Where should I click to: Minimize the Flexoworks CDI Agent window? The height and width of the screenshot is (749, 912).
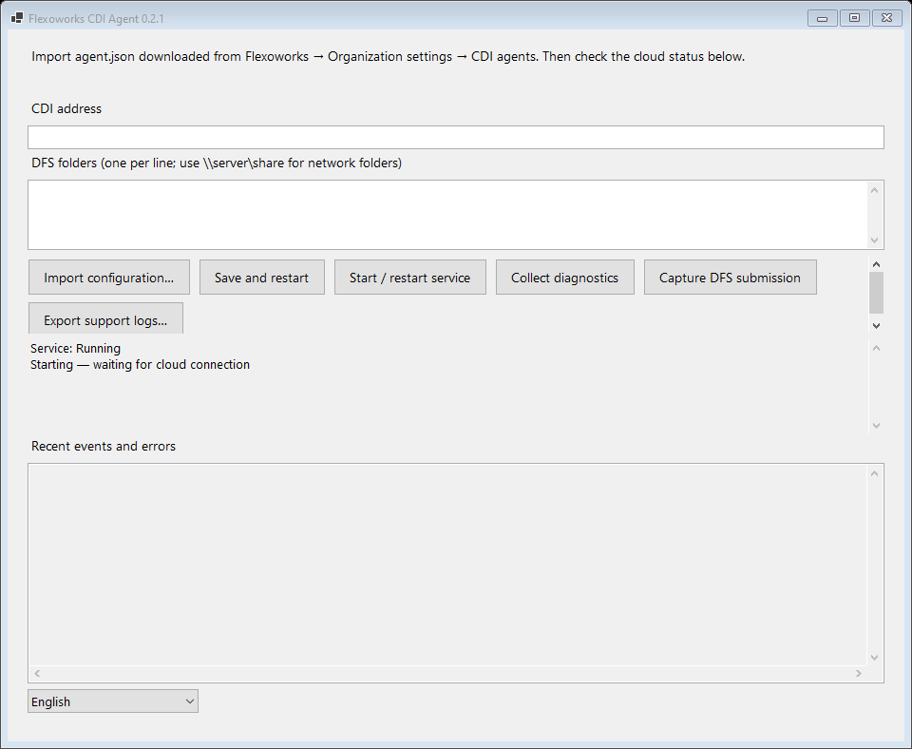[823, 18]
